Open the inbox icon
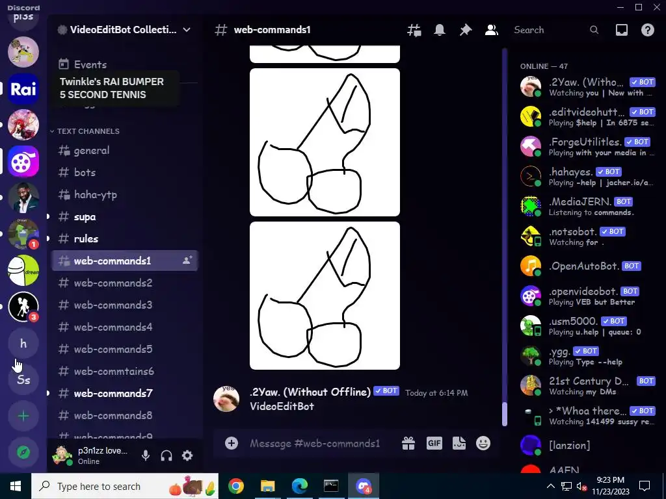Viewport: 666px width, 499px height. click(x=621, y=30)
